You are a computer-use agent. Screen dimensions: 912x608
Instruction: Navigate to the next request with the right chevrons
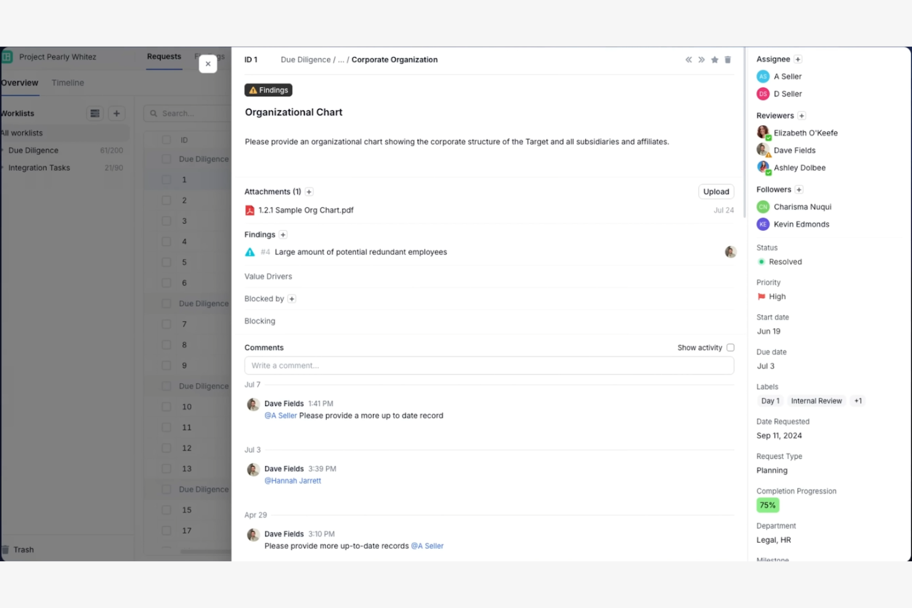702,60
